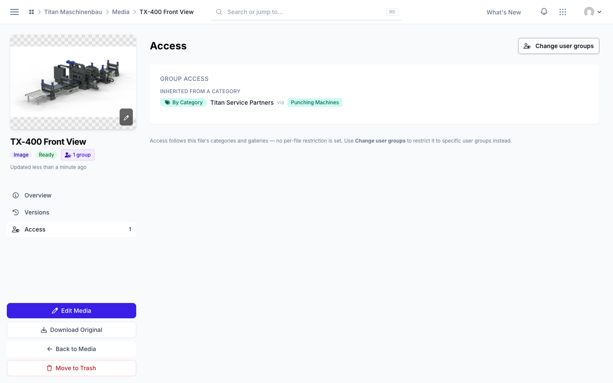Go Back to Media

coord(72,349)
